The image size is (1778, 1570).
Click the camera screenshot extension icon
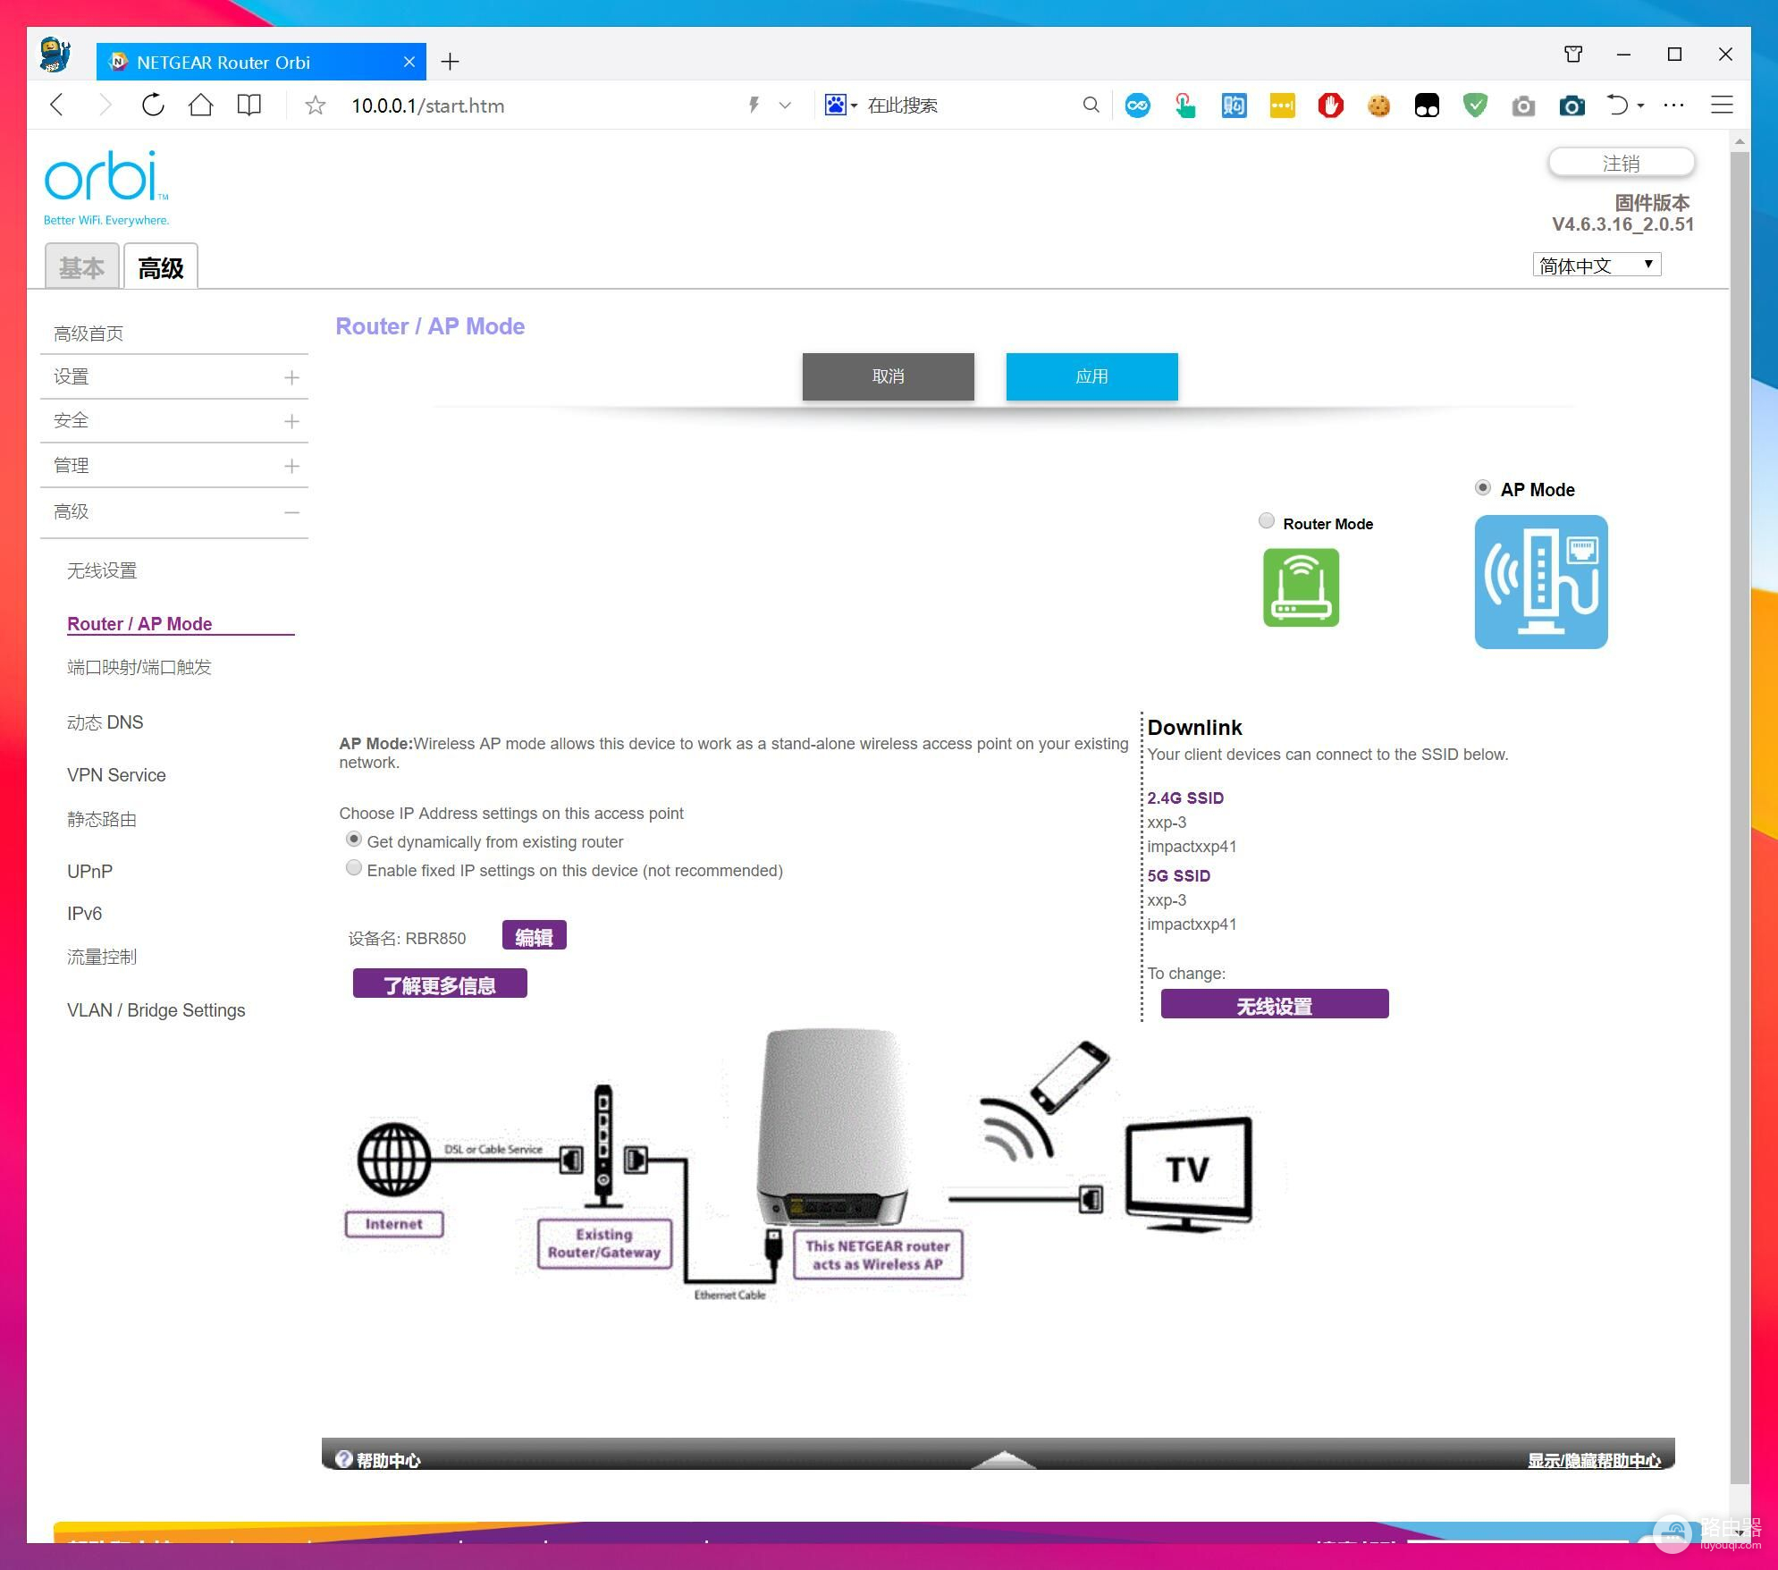click(x=1571, y=106)
